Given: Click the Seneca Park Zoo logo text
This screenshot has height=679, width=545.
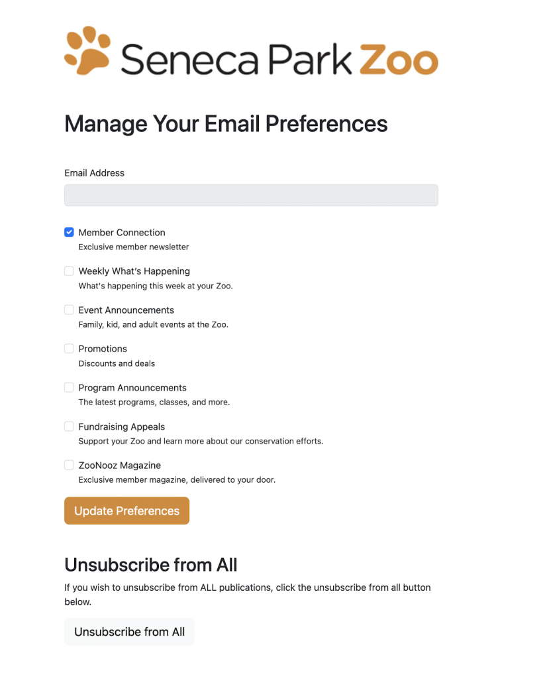Looking at the screenshot, I should click(279, 59).
